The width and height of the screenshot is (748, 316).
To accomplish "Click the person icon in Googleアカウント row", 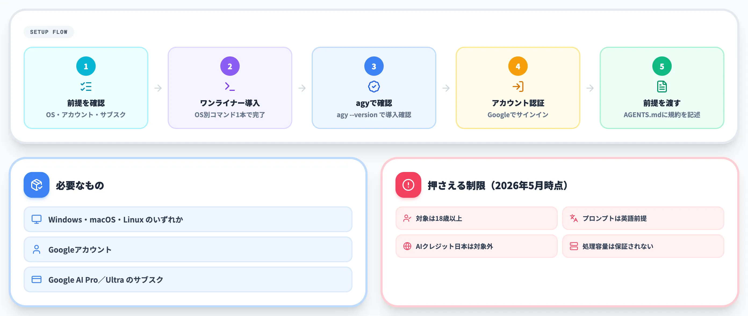I will tap(37, 249).
